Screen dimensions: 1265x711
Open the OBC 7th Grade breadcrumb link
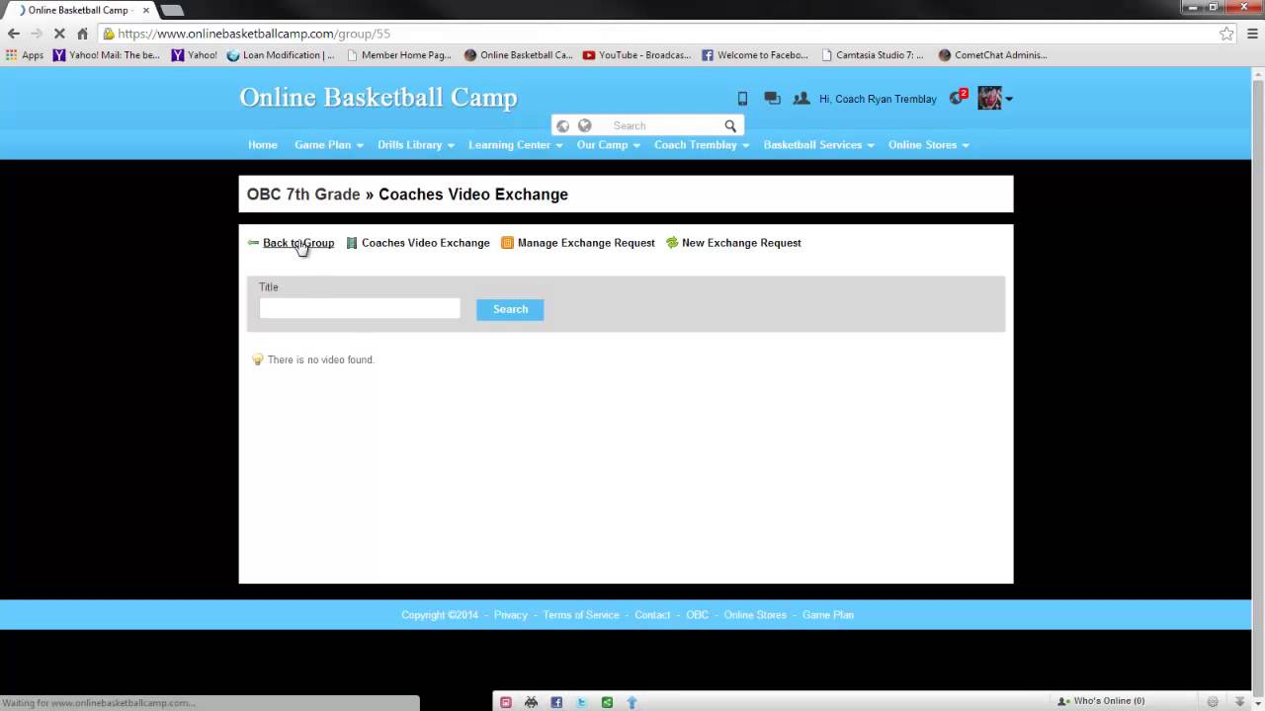click(x=303, y=195)
